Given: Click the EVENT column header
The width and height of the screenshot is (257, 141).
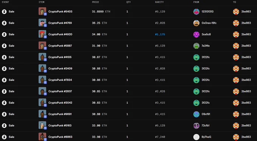Looking at the screenshot, I should coord(5,2).
